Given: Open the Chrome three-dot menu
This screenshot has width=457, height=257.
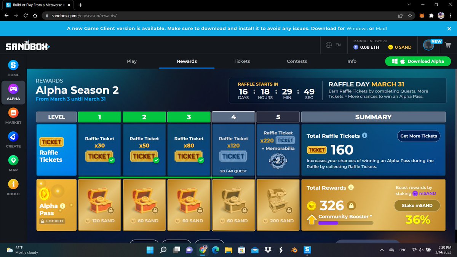Looking at the screenshot, I should (451, 16).
